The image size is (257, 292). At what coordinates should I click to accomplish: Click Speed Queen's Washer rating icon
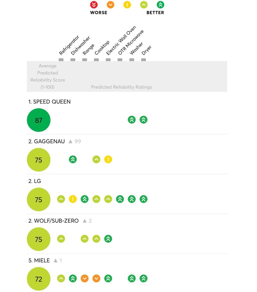132,120
